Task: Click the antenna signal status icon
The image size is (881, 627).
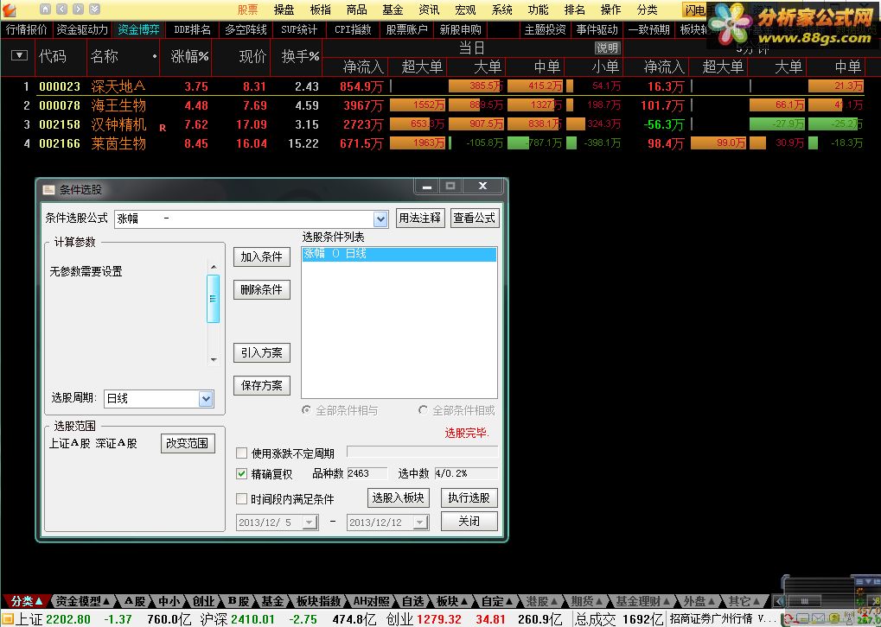Action: 848,619
